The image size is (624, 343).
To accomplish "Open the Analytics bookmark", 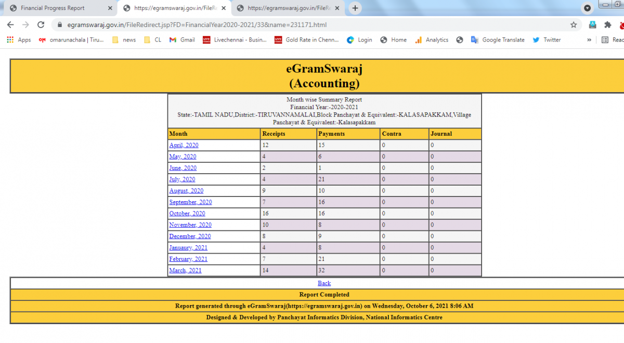I will tap(432, 40).
